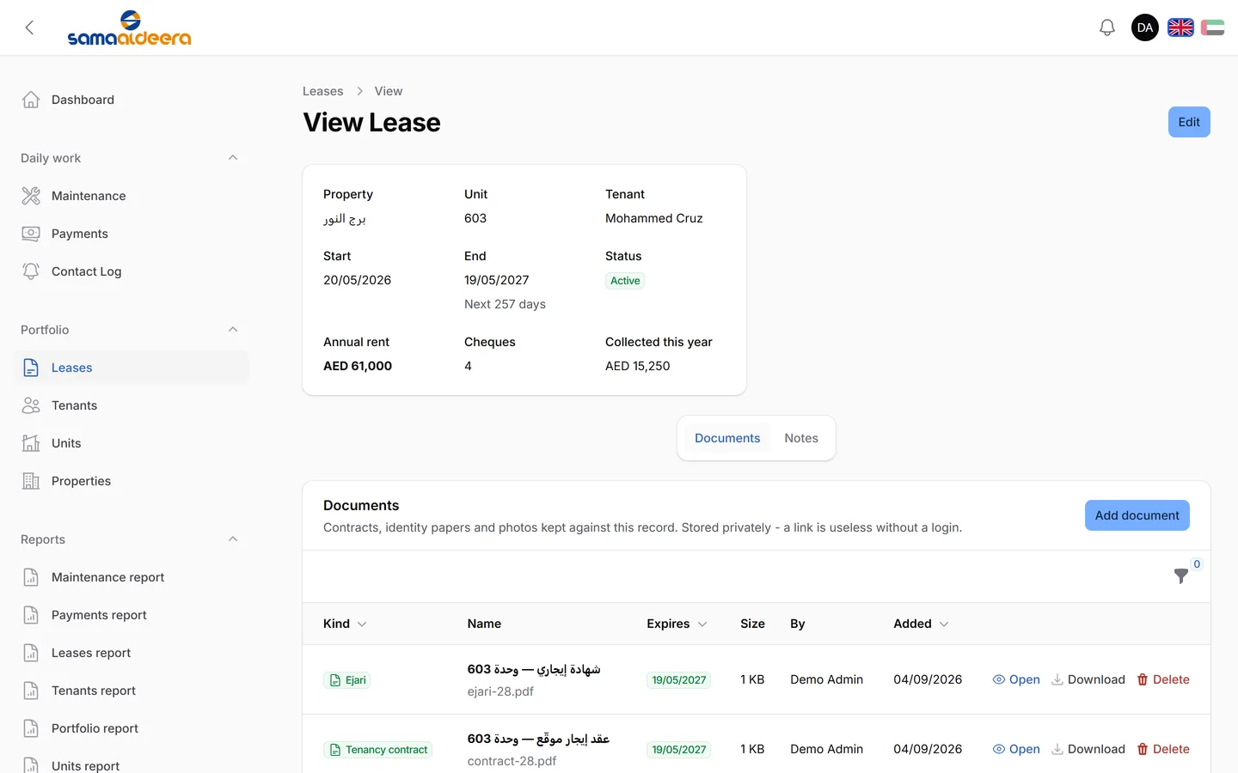This screenshot has width=1238, height=773.
Task: Sort documents by the Added column
Action: (922, 624)
